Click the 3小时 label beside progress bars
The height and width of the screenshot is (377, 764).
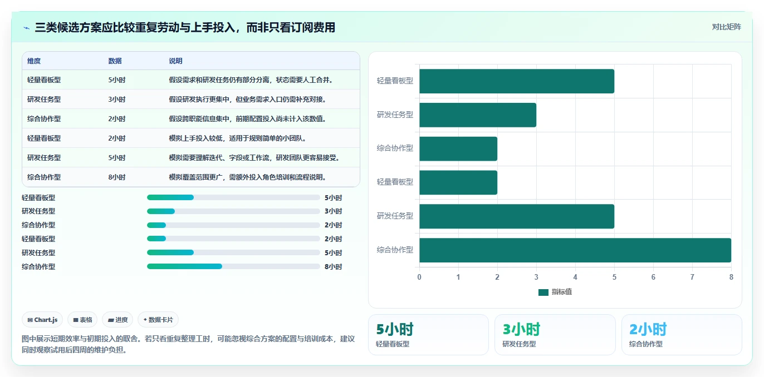[333, 211]
